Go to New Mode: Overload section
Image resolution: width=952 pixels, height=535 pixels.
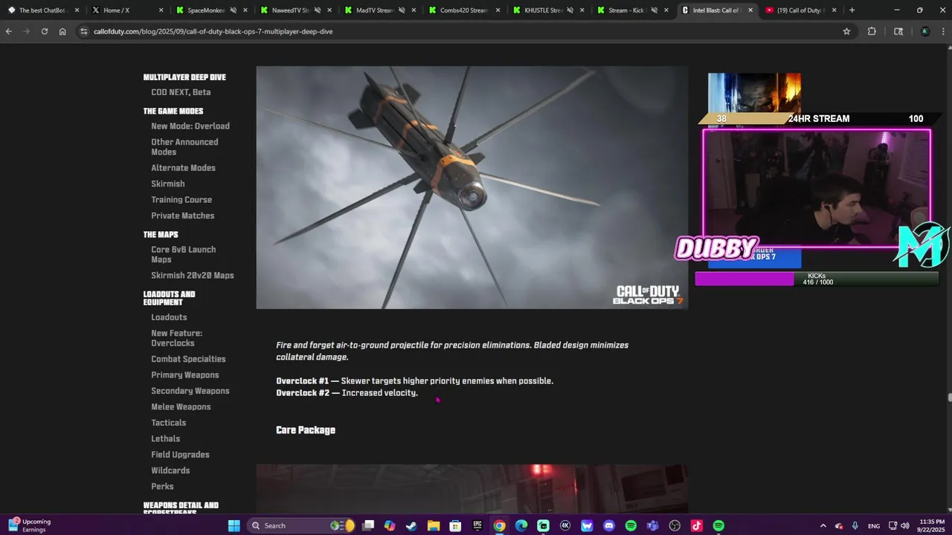(x=190, y=126)
